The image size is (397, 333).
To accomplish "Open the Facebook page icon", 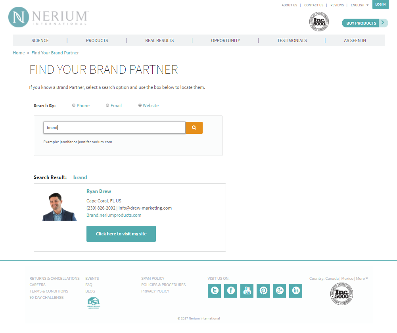I will click(x=231, y=291).
